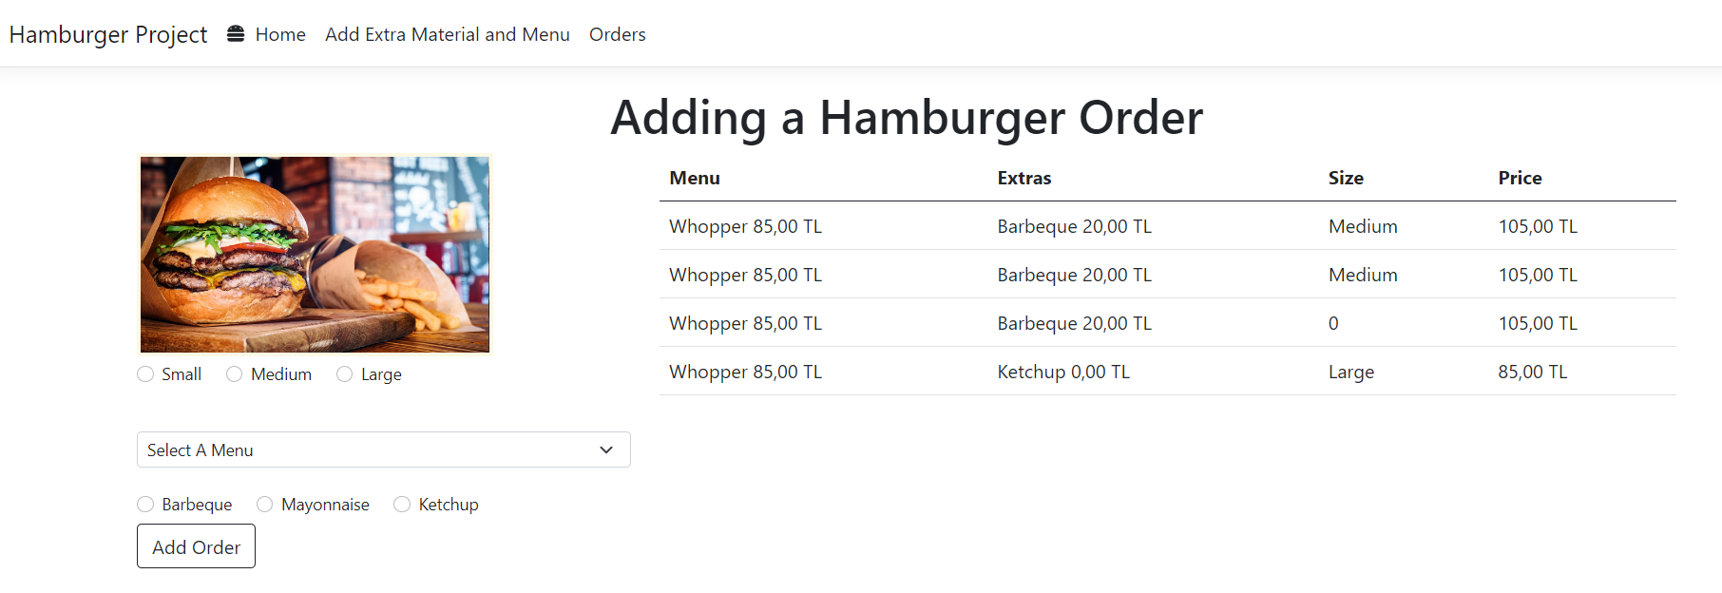This screenshot has width=1722, height=593.
Task: Open the Orders page
Action: (617, 34)
